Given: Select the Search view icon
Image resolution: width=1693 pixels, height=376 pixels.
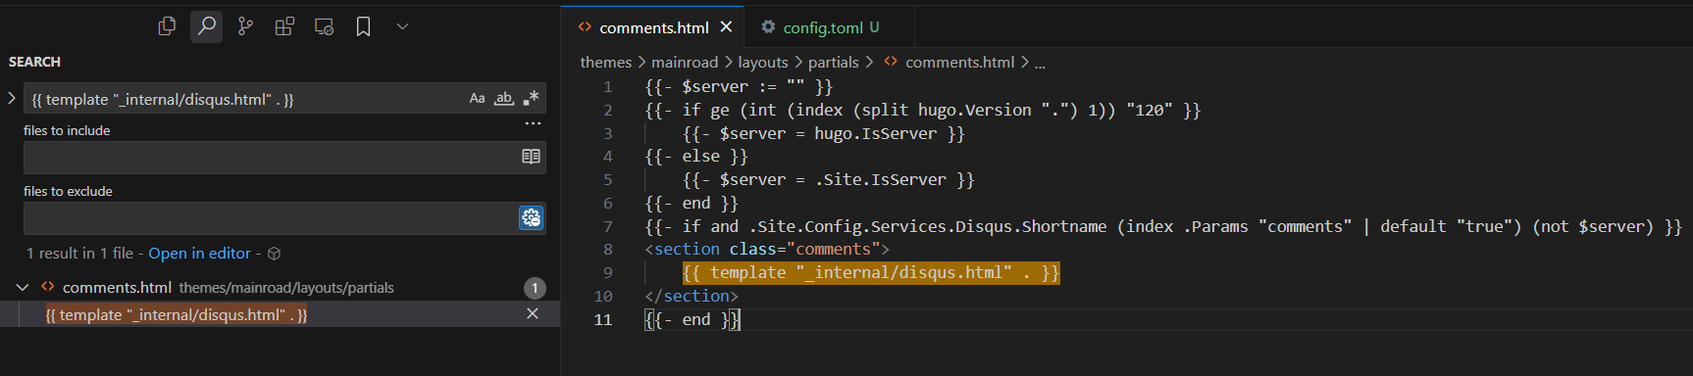Looking at the screenshot, I should [206, 26].
